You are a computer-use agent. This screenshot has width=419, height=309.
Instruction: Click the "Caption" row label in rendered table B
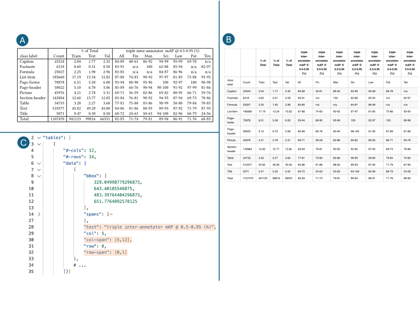pyautogui.click(x=232, y=91)
